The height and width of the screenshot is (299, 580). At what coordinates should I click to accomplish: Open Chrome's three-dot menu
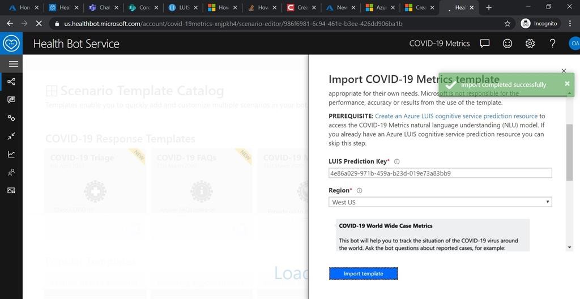coord(570,24)
